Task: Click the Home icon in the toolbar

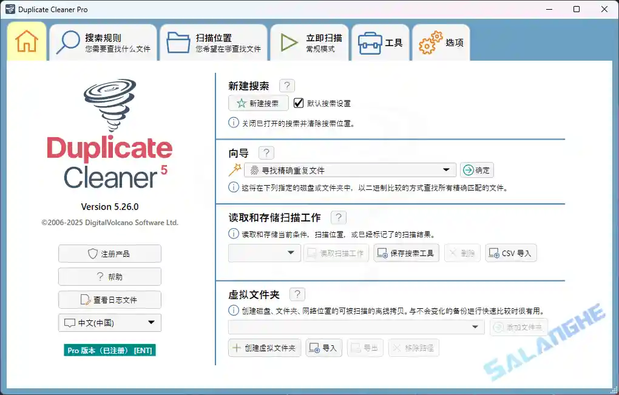Action: tap(25, 41)
